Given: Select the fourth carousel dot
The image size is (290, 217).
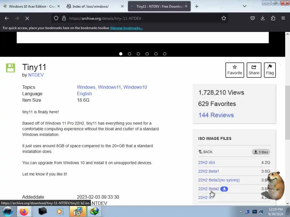Looking at the screenshot, I should [x=147, y=54].
